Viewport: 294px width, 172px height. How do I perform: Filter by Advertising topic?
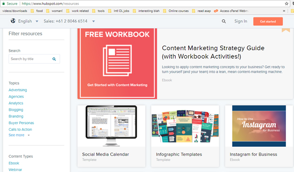(17, 90)
